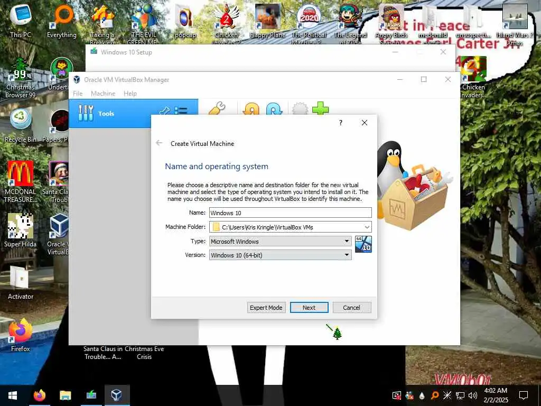Click the Next button
The height and width of the screenshot is (406, 541).
coord(309,307)
